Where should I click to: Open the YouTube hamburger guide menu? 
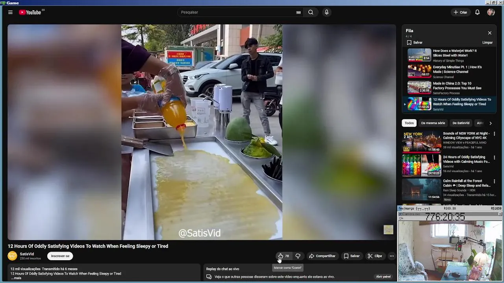pyautogui.click(x=10, y=12)
